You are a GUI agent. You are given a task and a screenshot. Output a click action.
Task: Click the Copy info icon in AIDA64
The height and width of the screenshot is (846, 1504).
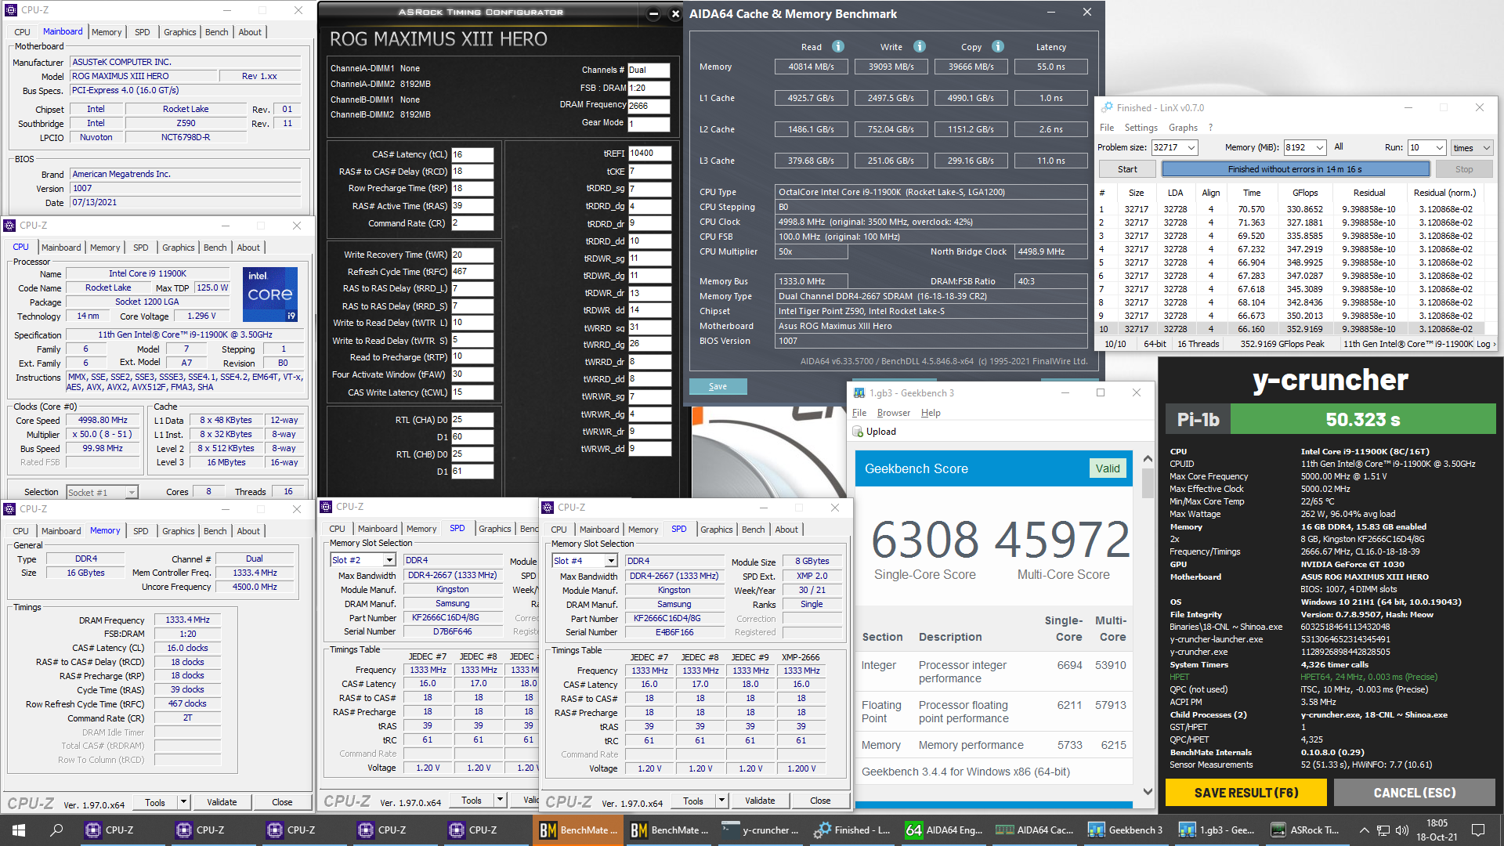click(x=998, y=47)
